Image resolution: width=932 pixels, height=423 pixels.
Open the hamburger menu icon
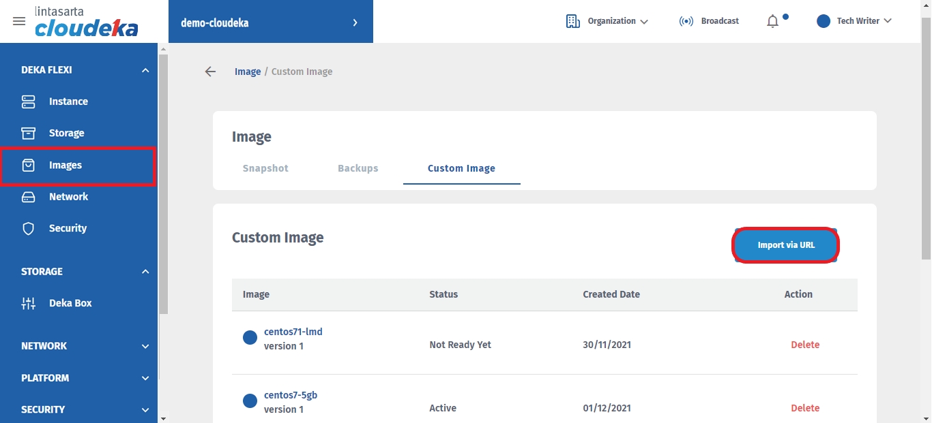pyautogui.click(x=19, y=21)
